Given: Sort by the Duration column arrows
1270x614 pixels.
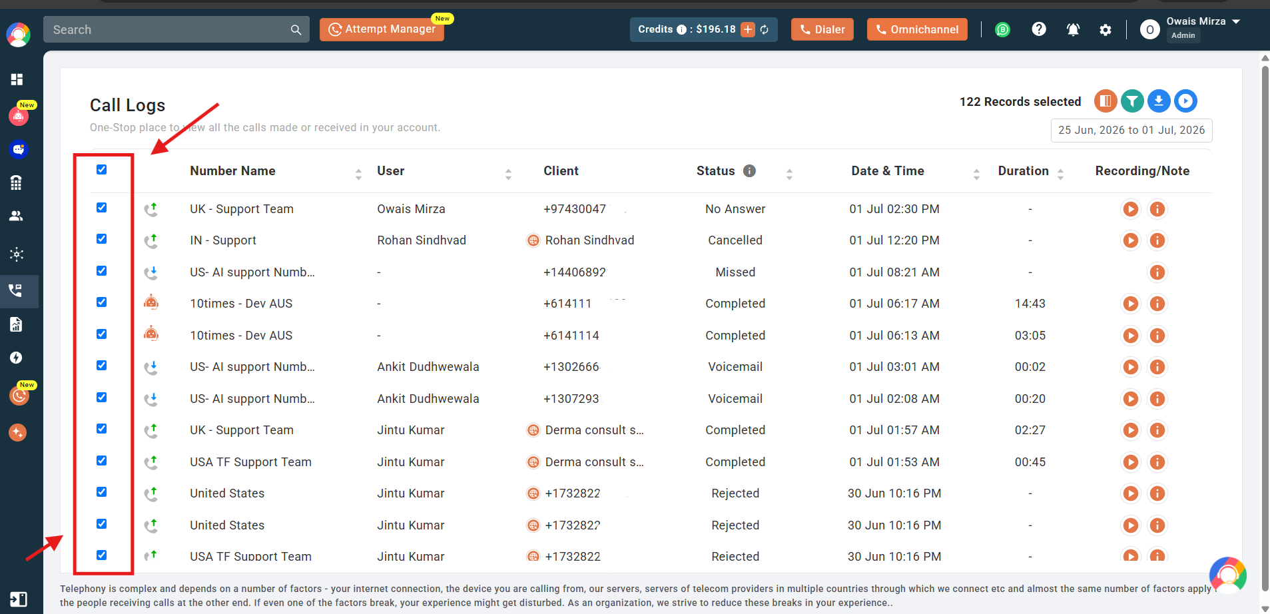Looking at the screenshot, I should click(1060, 174).
